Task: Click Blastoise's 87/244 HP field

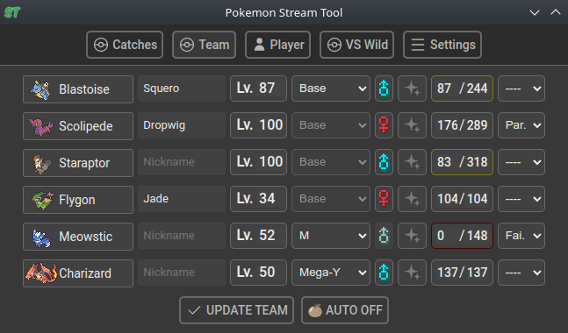Action: [462, 89]
